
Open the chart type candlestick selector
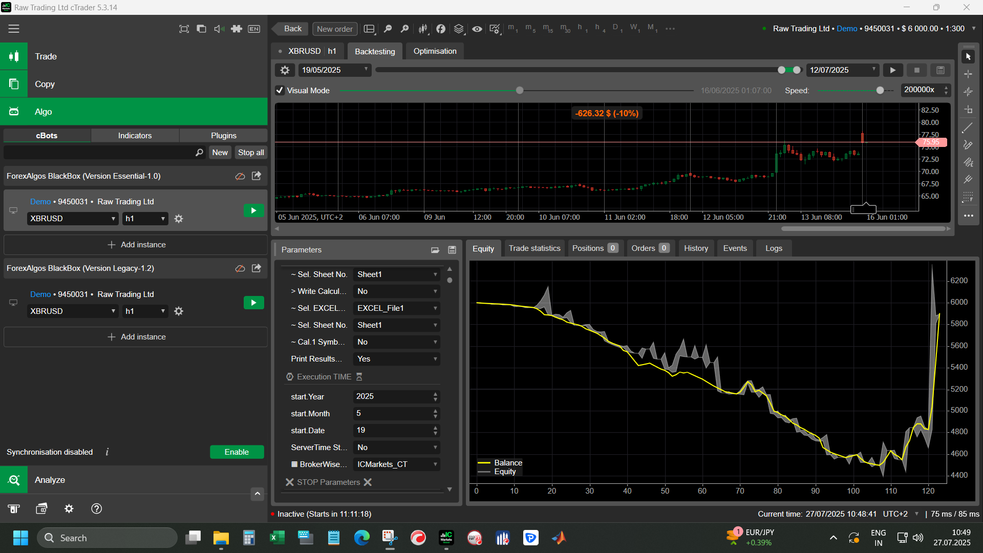[x=423, y=29]
